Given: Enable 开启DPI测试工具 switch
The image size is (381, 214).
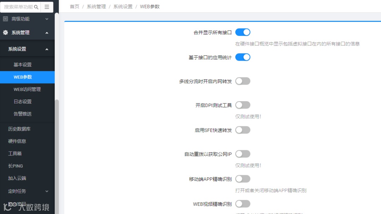Looking at the screenshot, I should (x=243, y=105).
